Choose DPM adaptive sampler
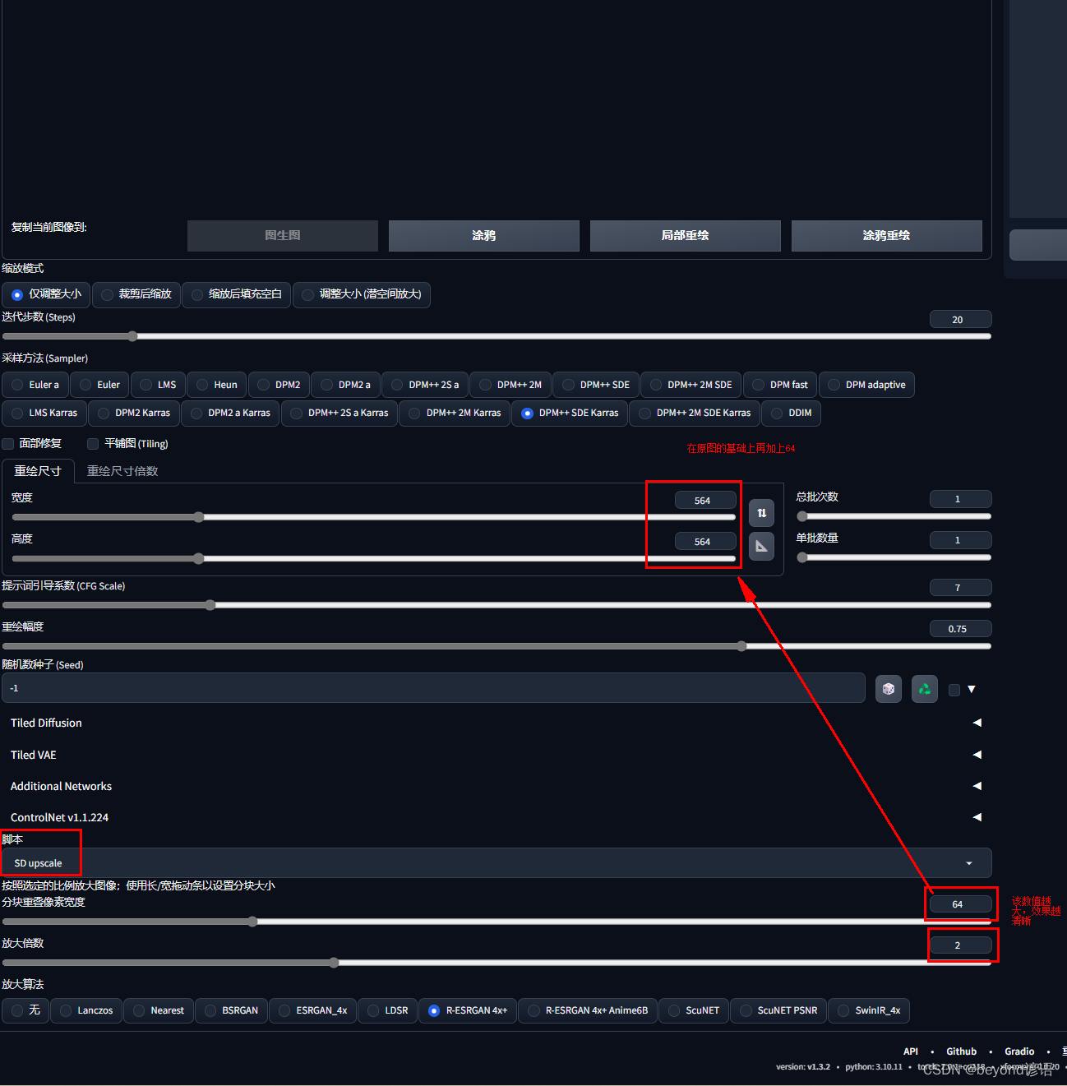The image size is (1067, 1086). pyautogui.click(x=866, y=385)
